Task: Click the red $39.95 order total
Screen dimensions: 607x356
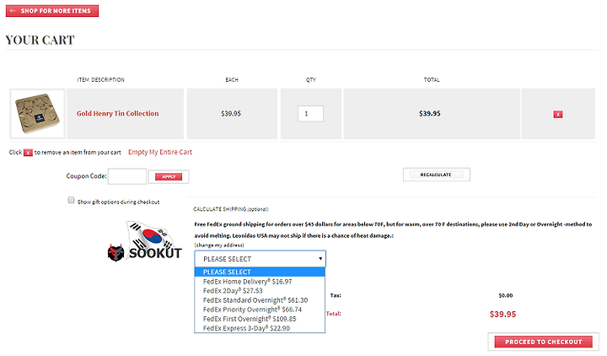Action: [x=502, y=314]
